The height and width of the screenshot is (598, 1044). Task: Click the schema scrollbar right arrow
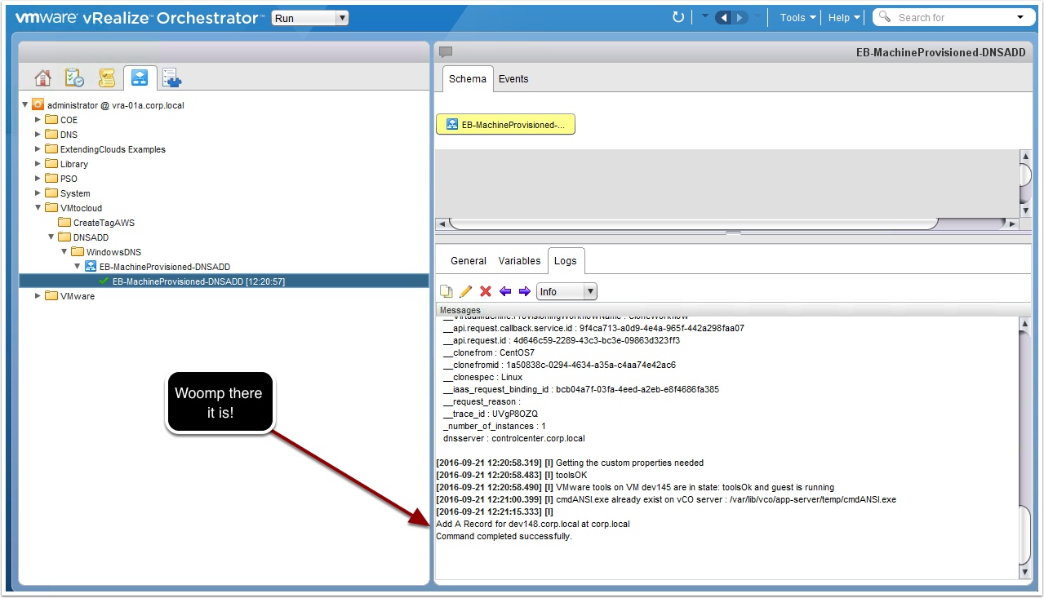point(1012,224)
